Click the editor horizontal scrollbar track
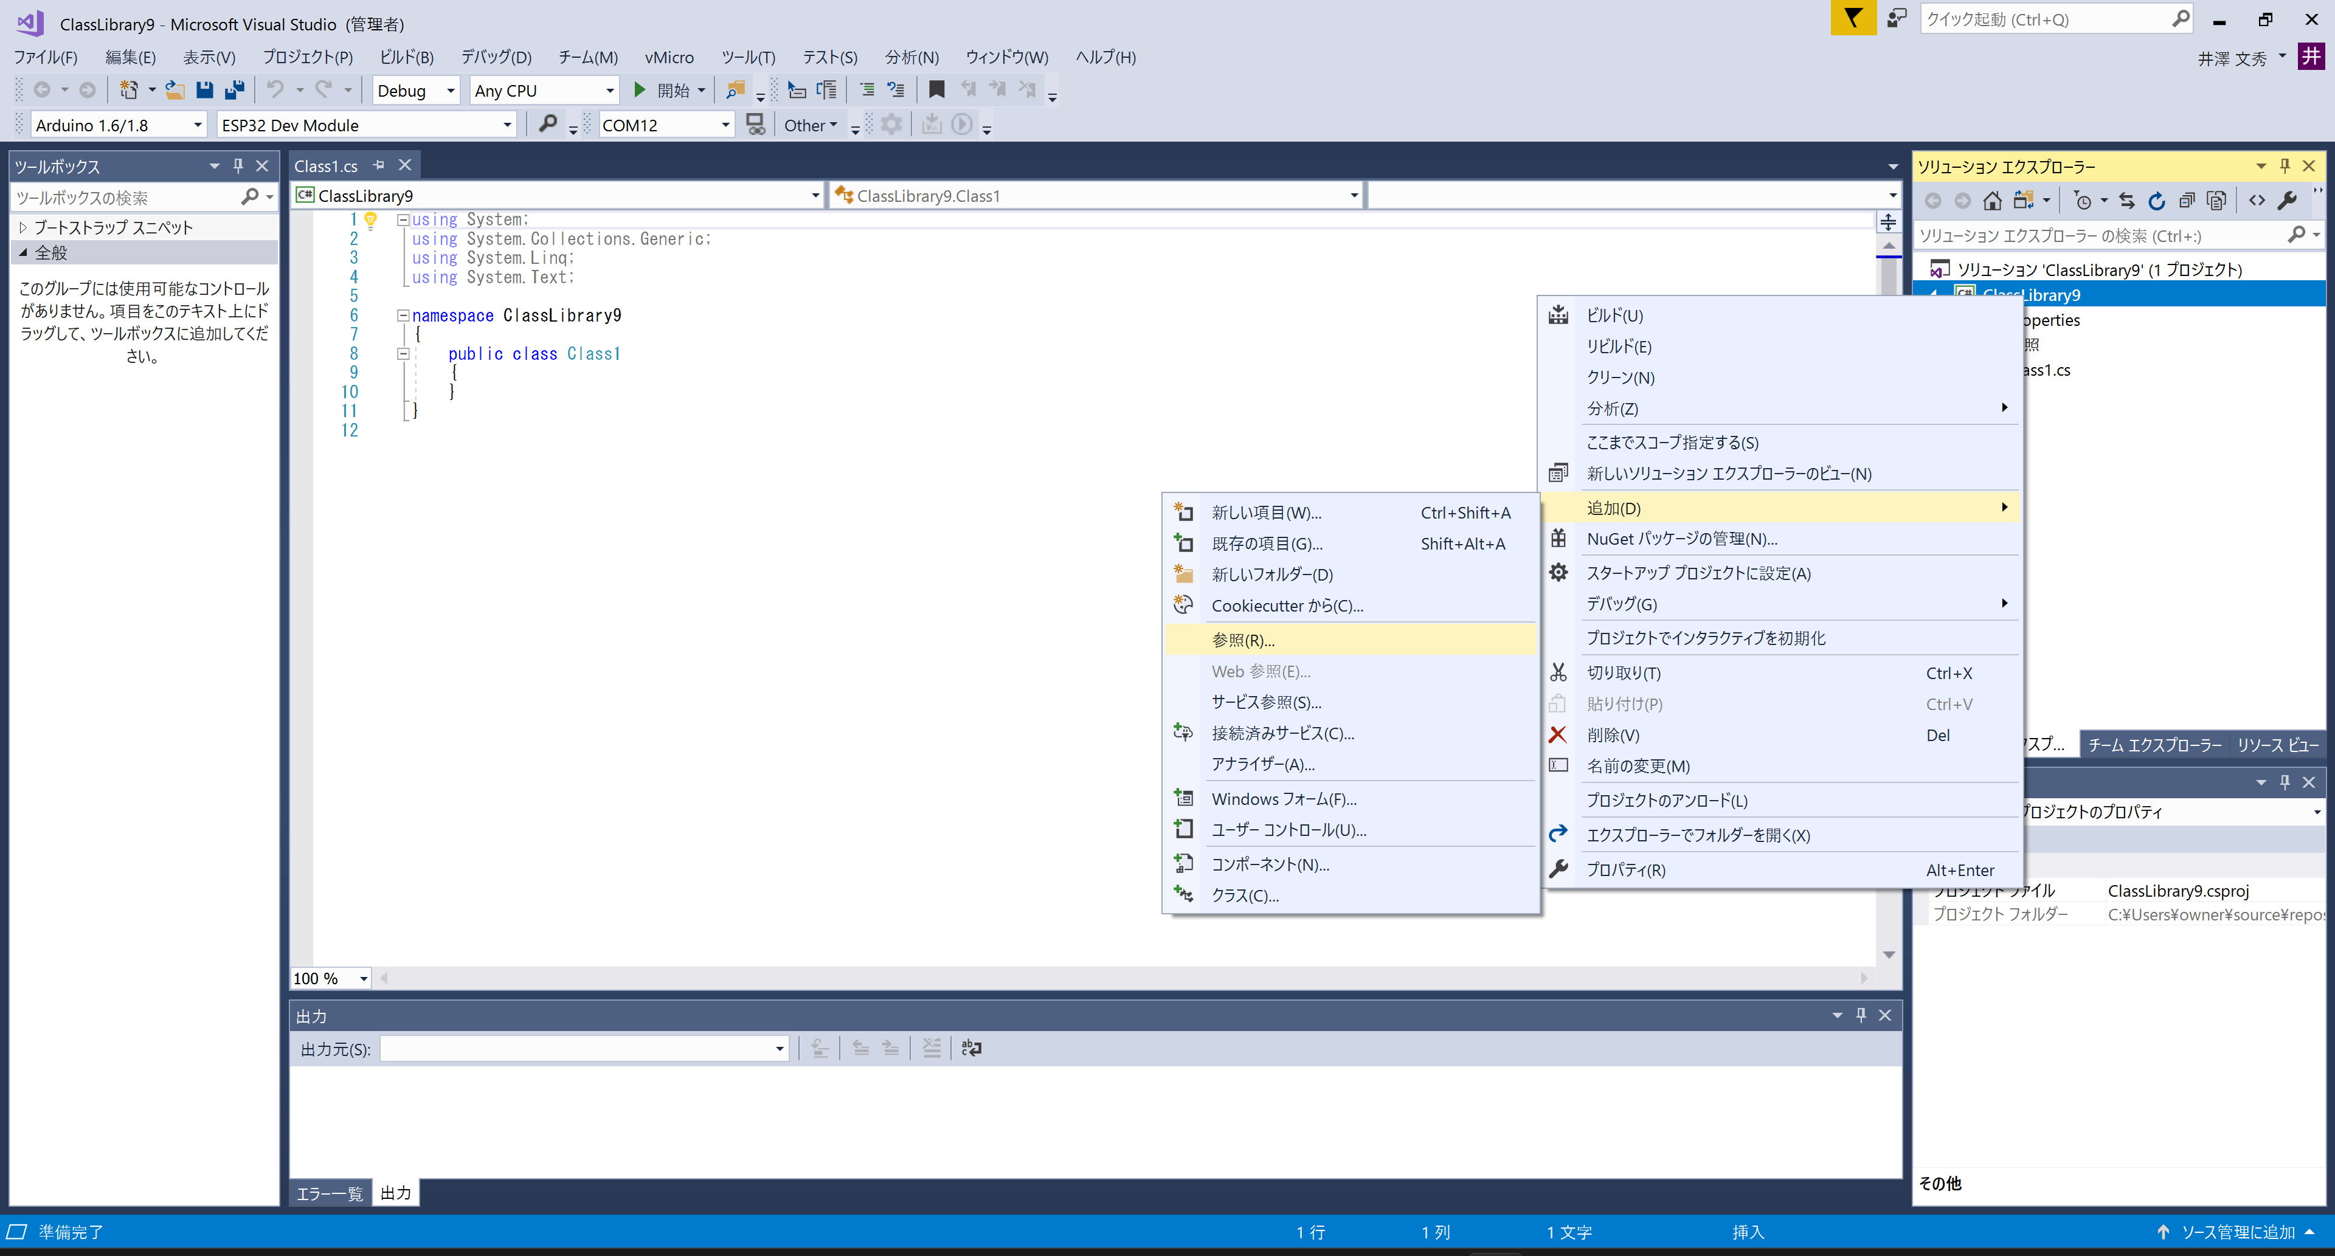The width and height of the screenshot is (2335, 1256). (1123, 978)
